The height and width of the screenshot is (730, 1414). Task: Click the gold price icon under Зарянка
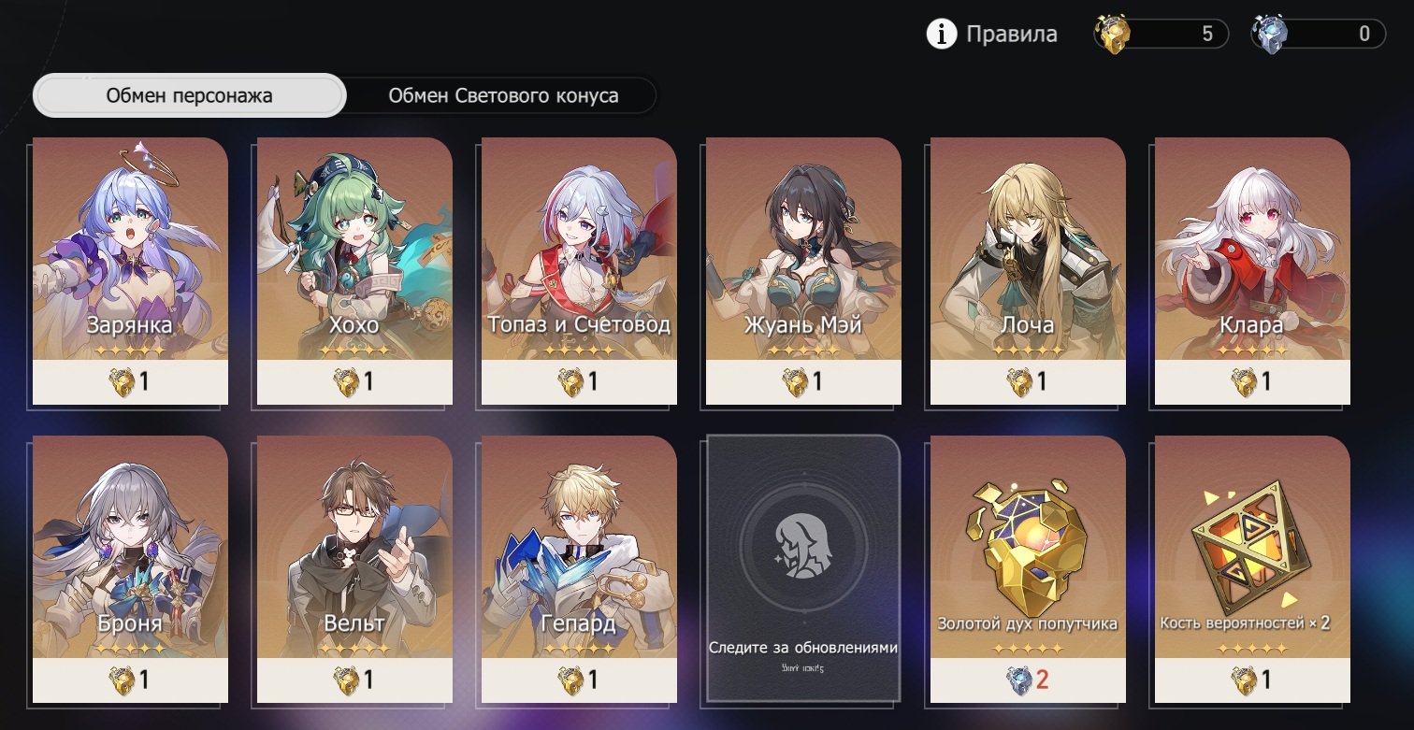click(x=123, y=381)
